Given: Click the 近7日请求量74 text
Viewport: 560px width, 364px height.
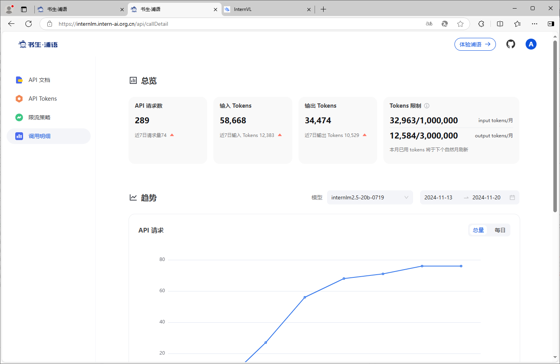Looking at the screenshot, I should 151,135.
